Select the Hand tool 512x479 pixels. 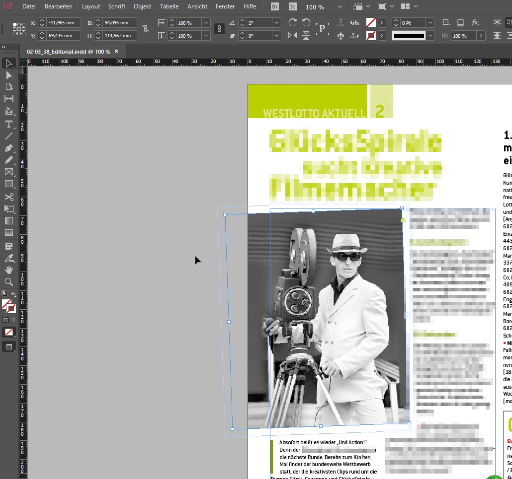tap(9, 270)
